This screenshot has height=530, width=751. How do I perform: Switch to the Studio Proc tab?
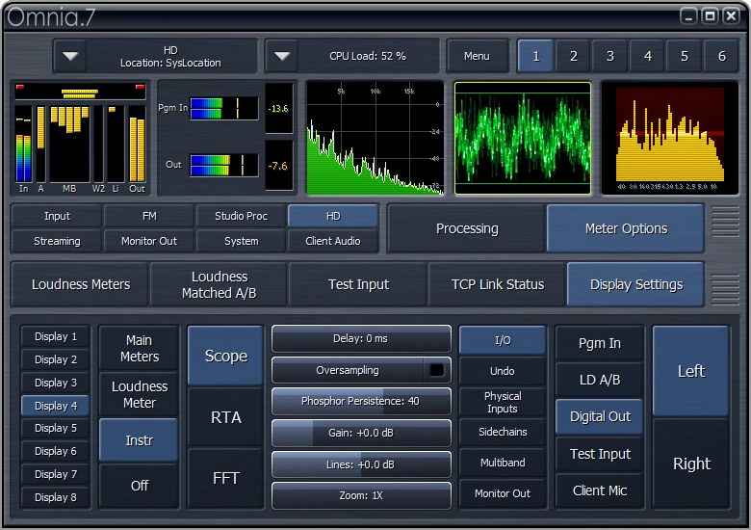coord(241,216)
